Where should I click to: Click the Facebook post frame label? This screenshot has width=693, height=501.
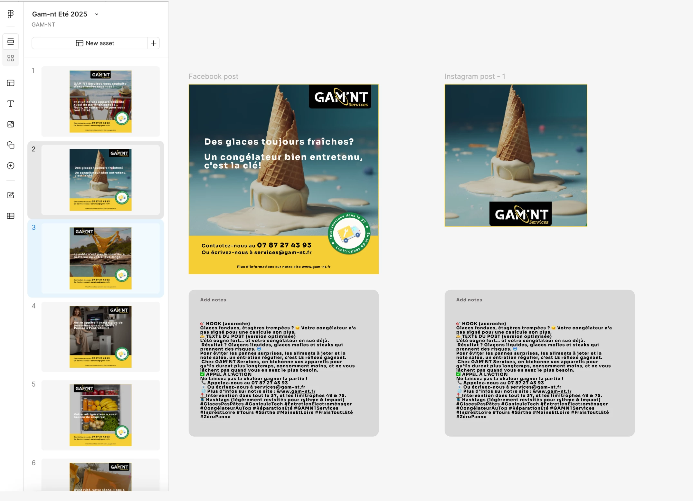[x=213, y=76]
